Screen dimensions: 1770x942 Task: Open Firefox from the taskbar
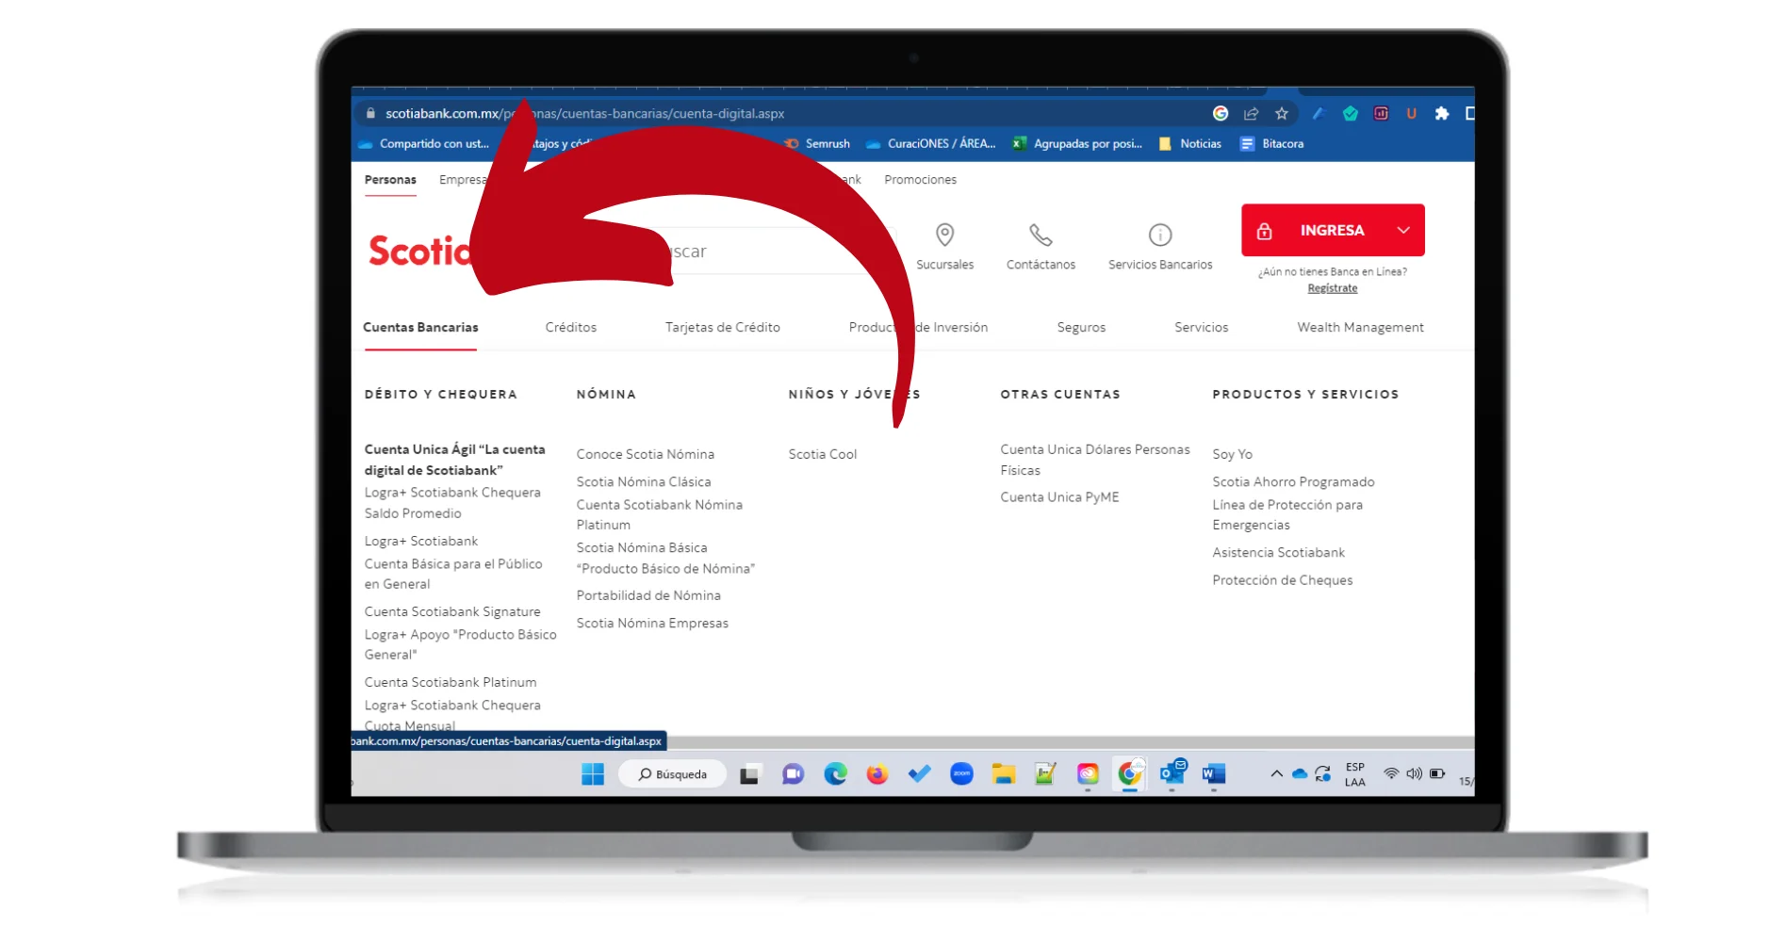pos(877,774)
